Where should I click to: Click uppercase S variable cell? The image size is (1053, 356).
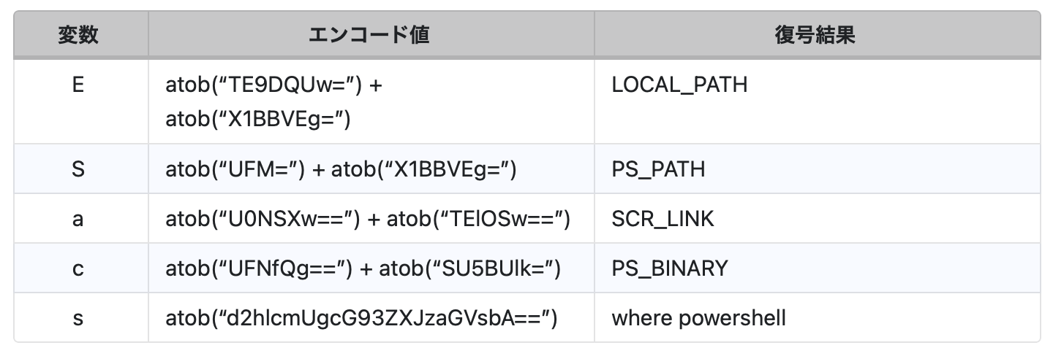pos(78,169)
